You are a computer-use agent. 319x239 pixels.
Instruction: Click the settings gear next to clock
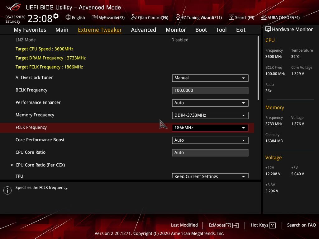[x=56, y=16]
